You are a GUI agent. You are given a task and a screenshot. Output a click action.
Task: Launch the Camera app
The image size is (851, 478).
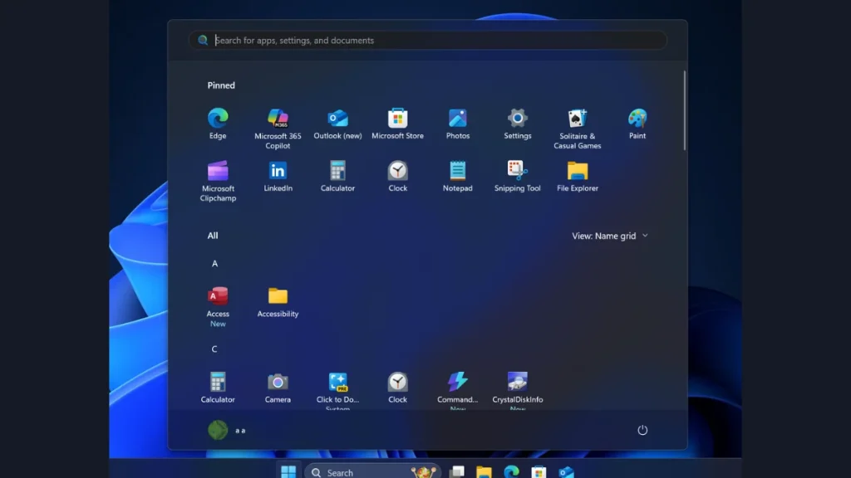278,388
